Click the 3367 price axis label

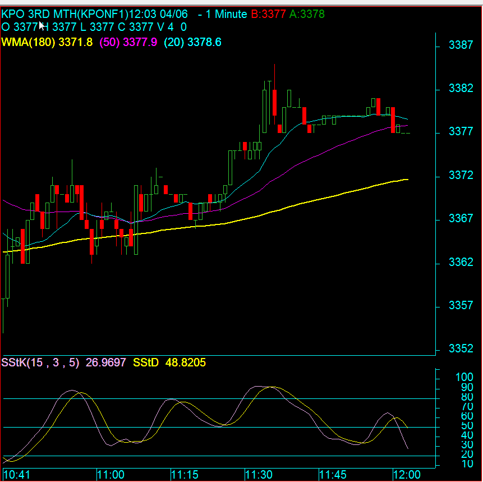pos(461,218)
